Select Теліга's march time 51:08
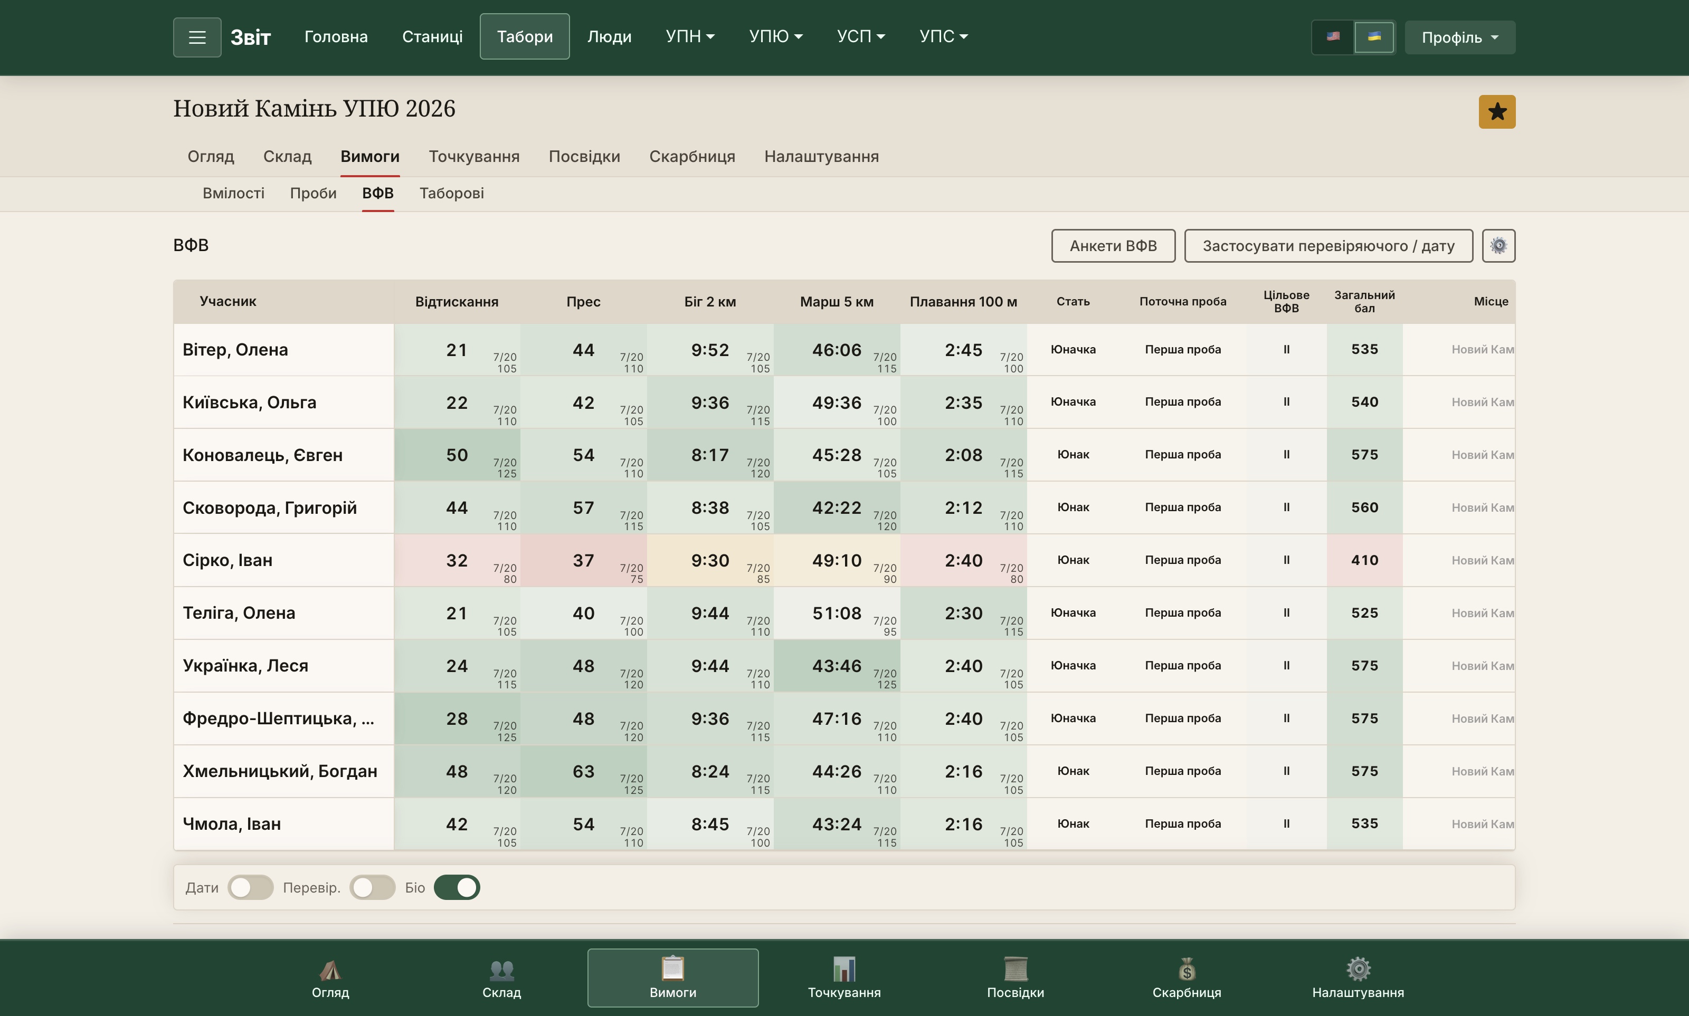Screen dimensions: 1689x1016 836,614
